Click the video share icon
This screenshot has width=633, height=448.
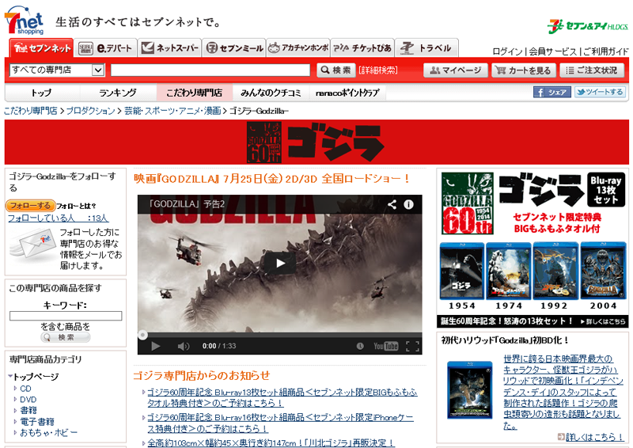[x=392, y=204]
